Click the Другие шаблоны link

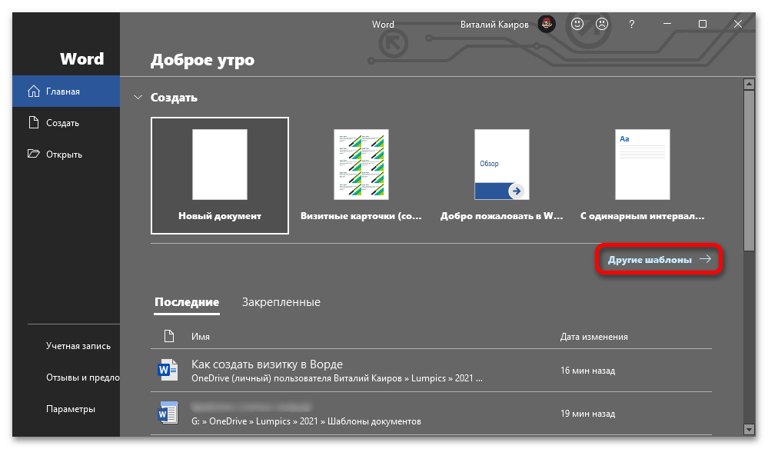point(659,259)
